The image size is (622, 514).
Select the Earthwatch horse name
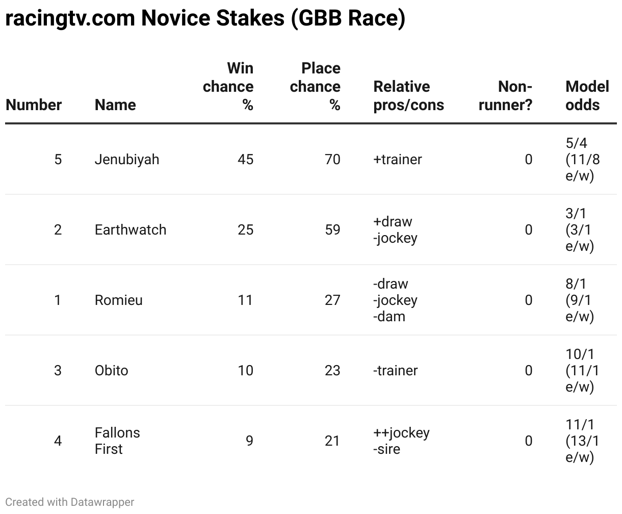point(131,229)
